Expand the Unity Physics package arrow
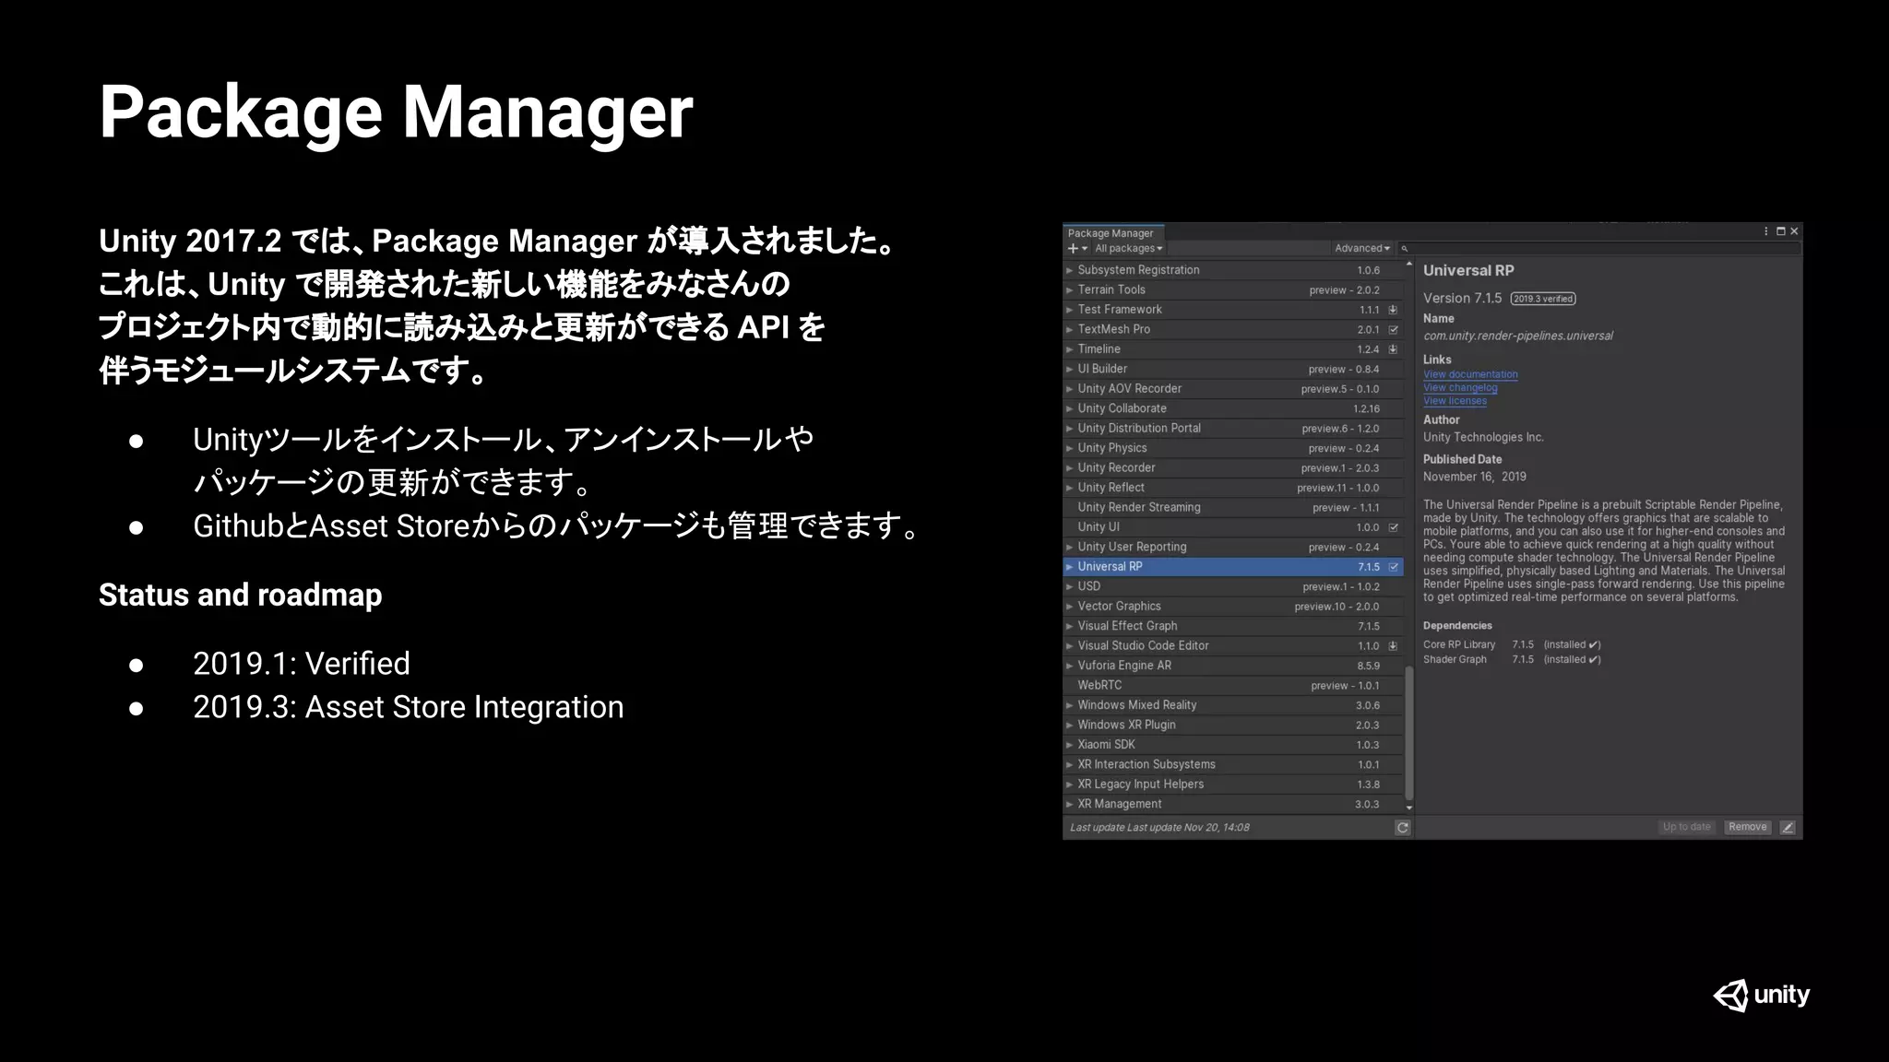The image size is (1889, 1062). click(1070, 449)
